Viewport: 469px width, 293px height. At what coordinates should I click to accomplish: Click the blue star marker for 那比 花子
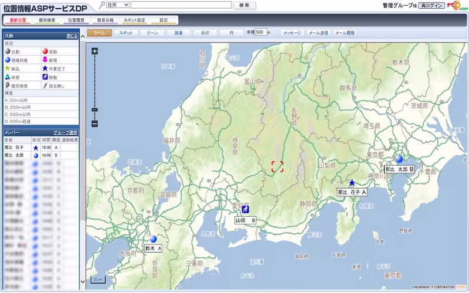click(x=352, y=183)
